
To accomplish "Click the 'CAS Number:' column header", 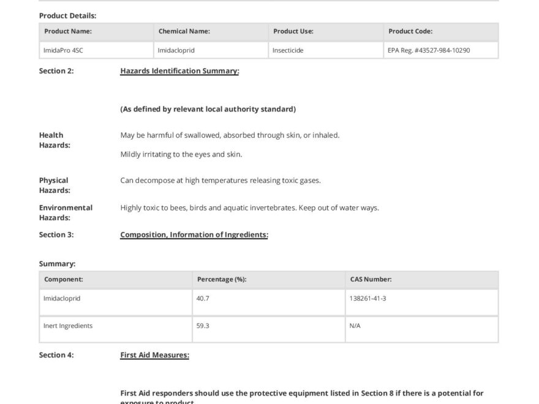I will [x=371, y=279].
